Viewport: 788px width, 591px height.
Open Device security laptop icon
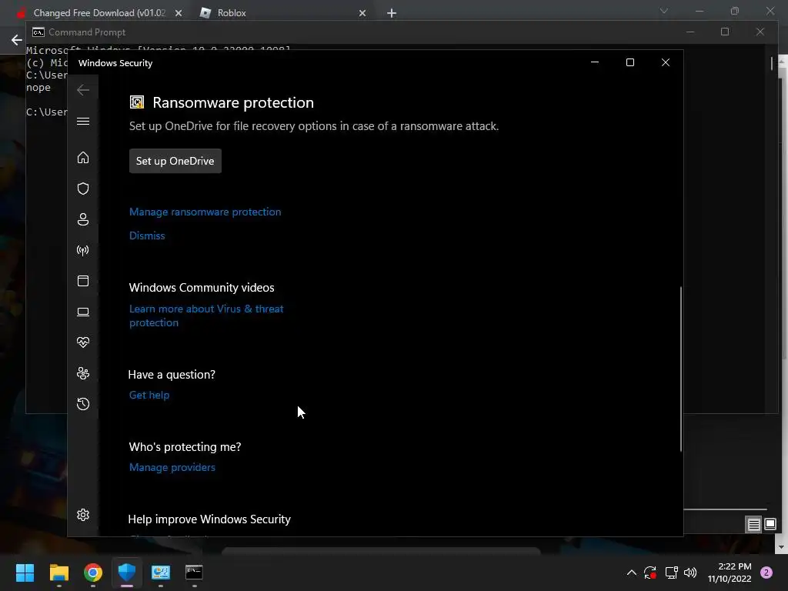pos(83,312)
